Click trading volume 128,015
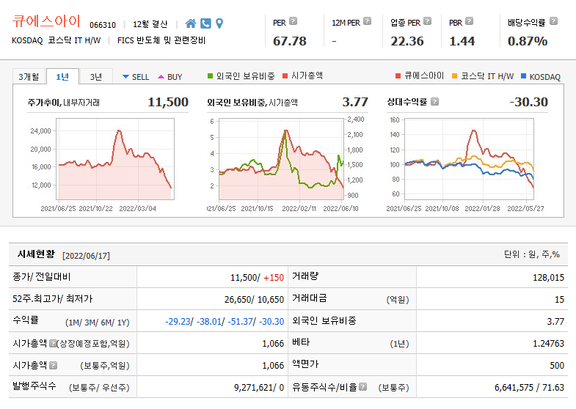 coord(548,278)
